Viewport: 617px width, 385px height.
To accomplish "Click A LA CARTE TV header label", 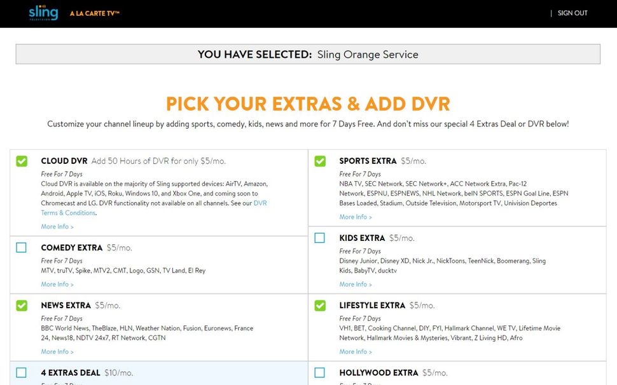I will coord(94,13).
